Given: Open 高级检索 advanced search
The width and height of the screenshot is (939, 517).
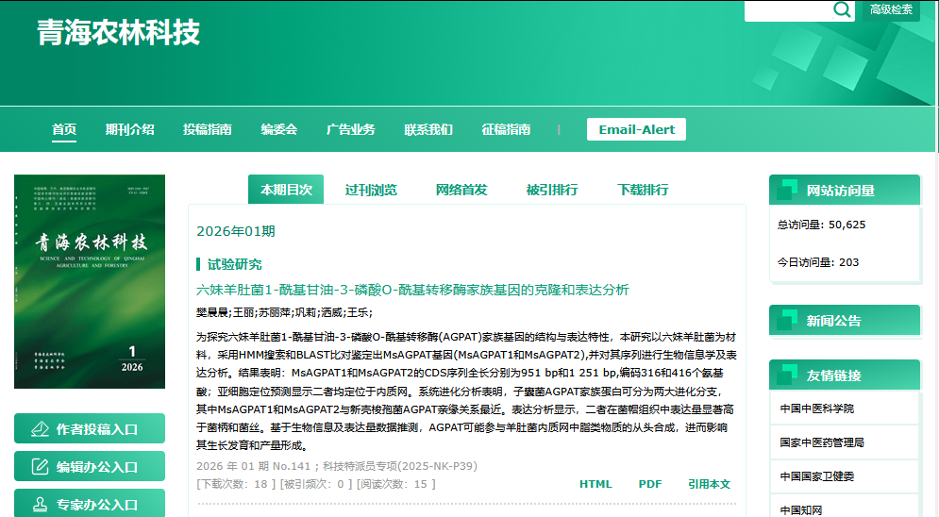Looking at the screenshot, I should coord(891,9).
